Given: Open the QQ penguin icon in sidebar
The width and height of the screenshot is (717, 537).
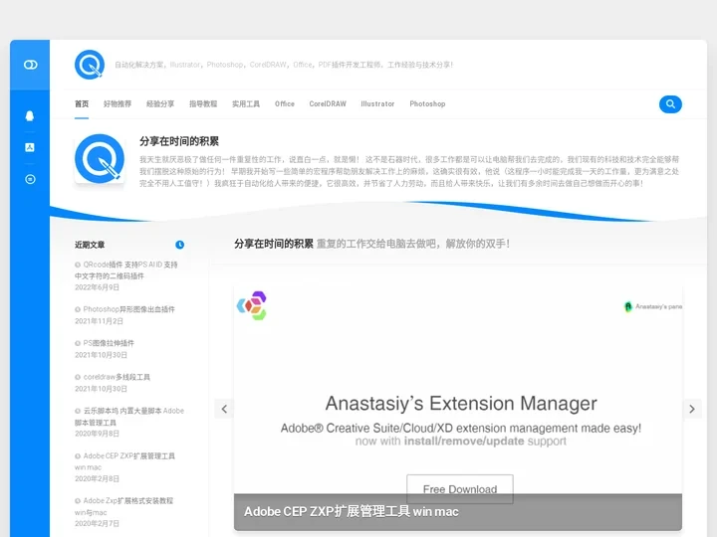Looking at the screenshot, I should (x=30, y=115).
